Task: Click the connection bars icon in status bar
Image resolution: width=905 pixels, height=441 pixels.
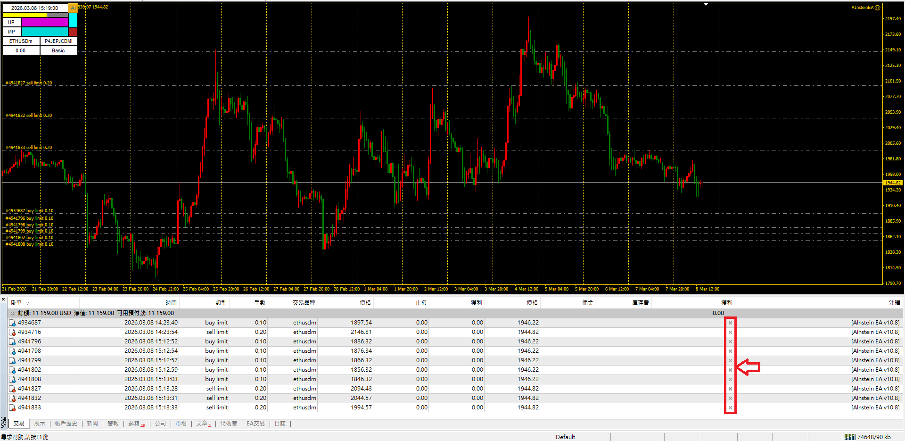Action: click(x=850, y=437)
